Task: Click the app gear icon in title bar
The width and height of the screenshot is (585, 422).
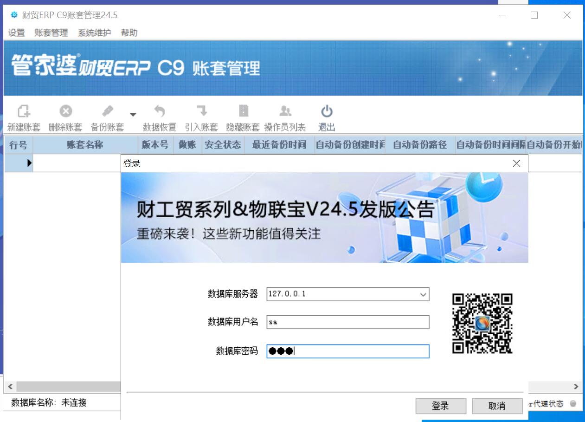Action: pyautogui.click(x=14, y=15)
